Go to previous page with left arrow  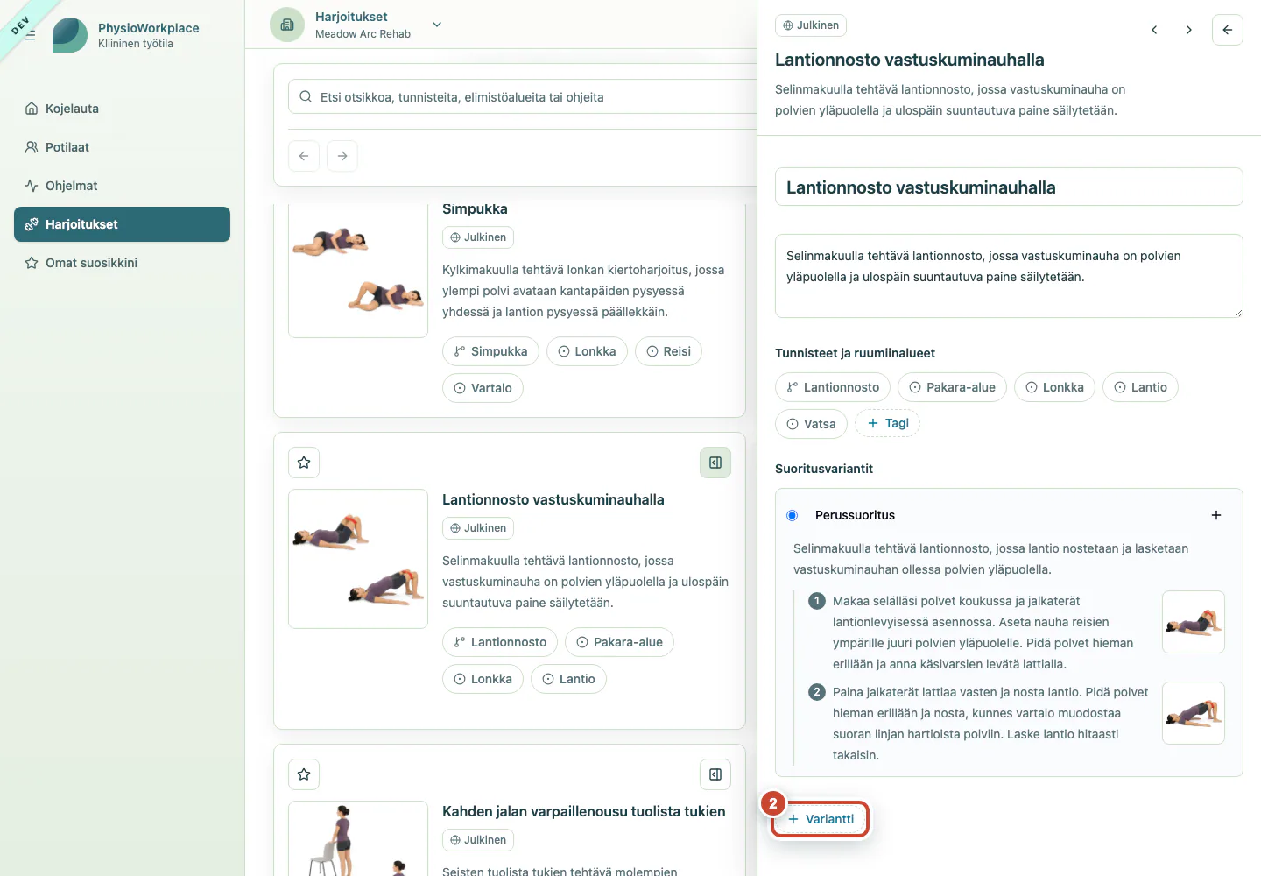[x=304, y=156]
